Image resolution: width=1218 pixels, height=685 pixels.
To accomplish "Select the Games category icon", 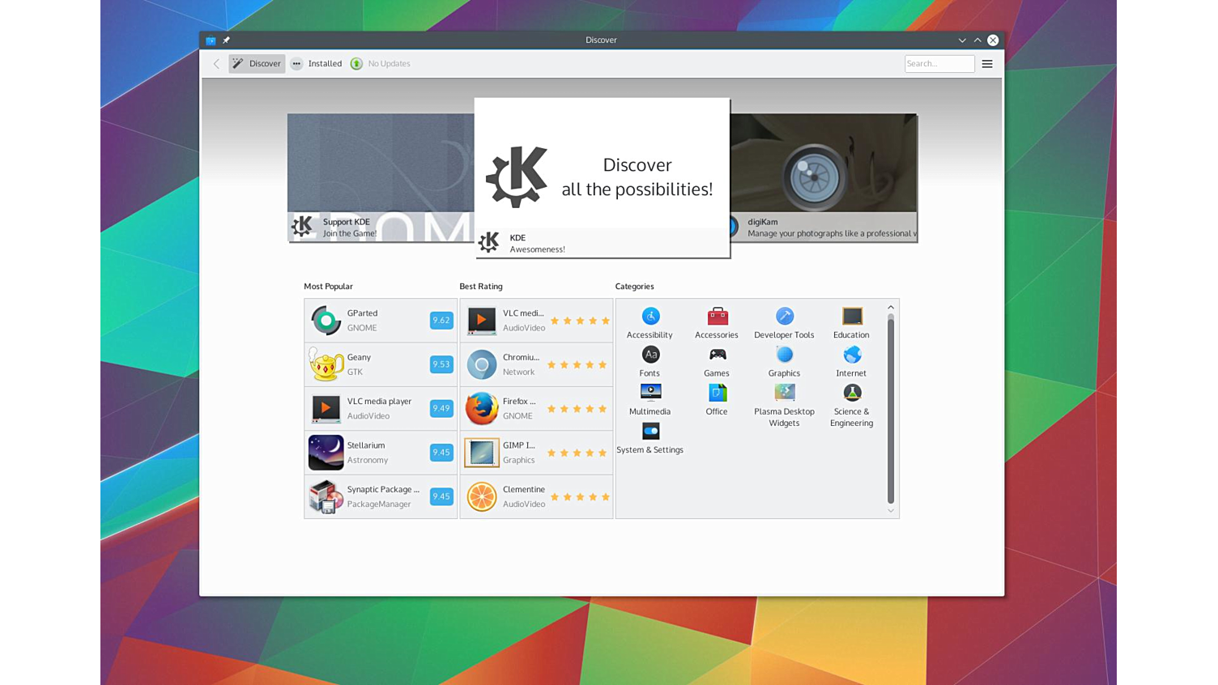I will (717, 355).
